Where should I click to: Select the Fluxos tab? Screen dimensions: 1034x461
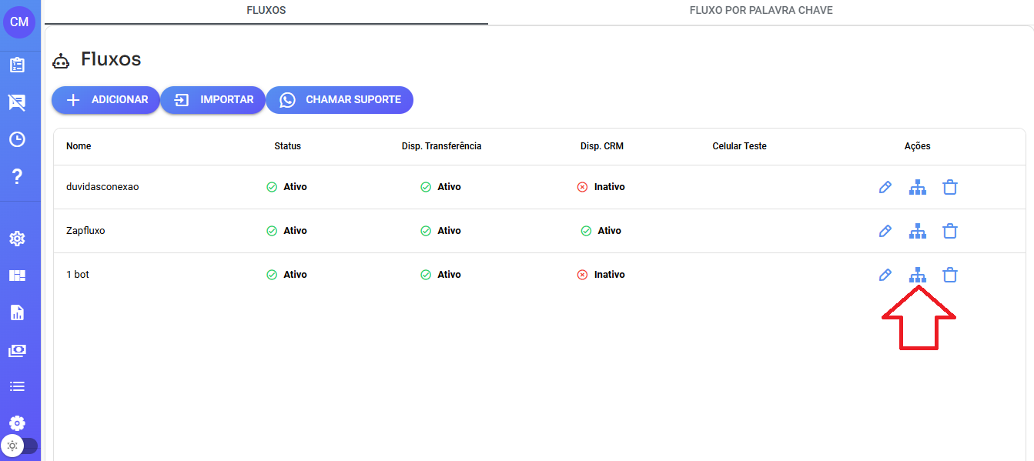tap(266, 11)
